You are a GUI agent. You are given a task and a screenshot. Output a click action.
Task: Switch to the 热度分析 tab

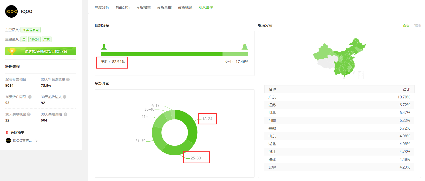coord(102,7)
